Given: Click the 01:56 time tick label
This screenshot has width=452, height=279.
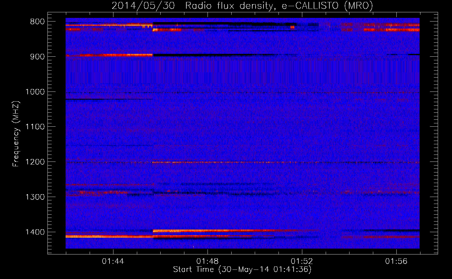Looking at the screenshot, I should (396, 261).
